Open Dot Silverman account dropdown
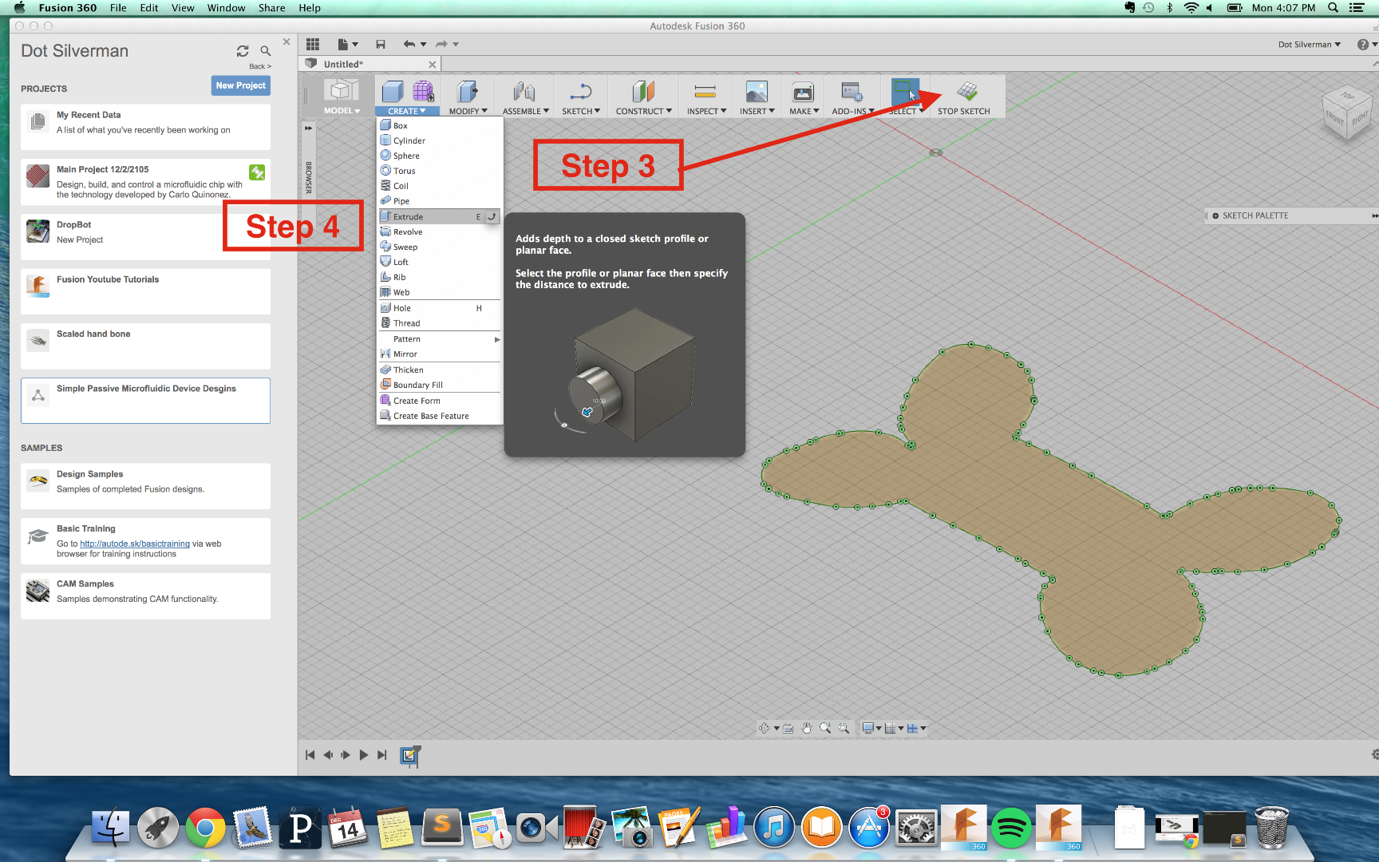 tap(1309, 45)
